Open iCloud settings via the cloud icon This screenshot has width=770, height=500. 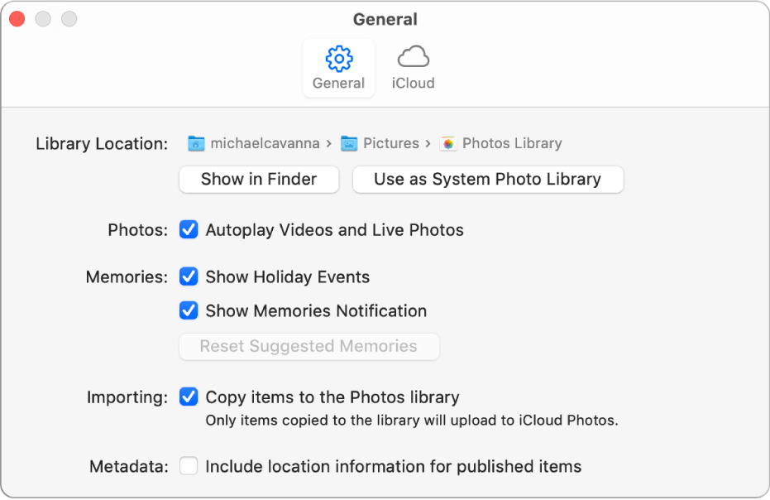tap(412, 58)
